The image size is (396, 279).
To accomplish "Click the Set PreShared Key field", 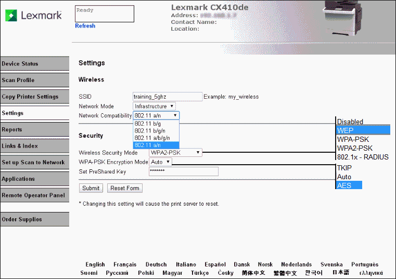I will point(184,171).
